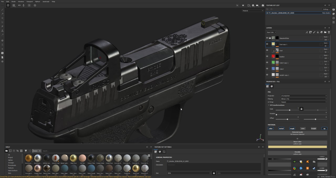Viewport: 336px width, 178px height.
Task: Open Windows Security tray icon
Action: (301, 162)
